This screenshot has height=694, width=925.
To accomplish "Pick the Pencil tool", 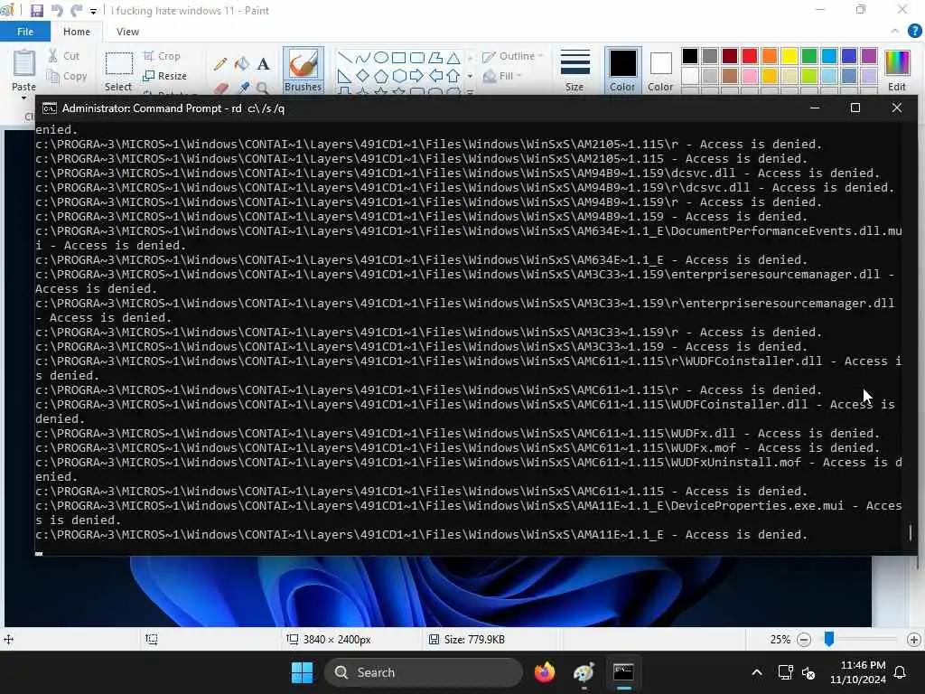I will point(220,64).
